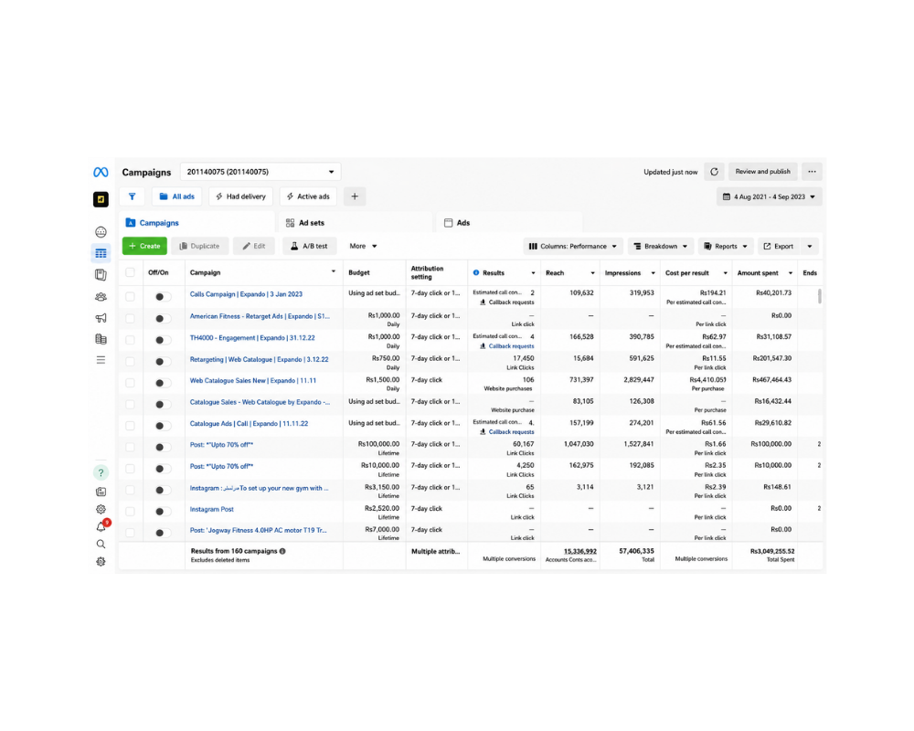Click the bottom bug/gear icon in sidebar
This screenshot has width=914, height=731.
101,562
